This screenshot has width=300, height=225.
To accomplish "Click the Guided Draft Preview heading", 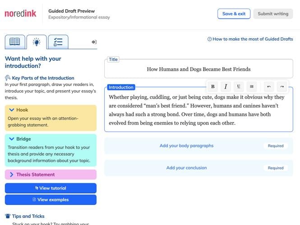I will [x=71, y=11].
